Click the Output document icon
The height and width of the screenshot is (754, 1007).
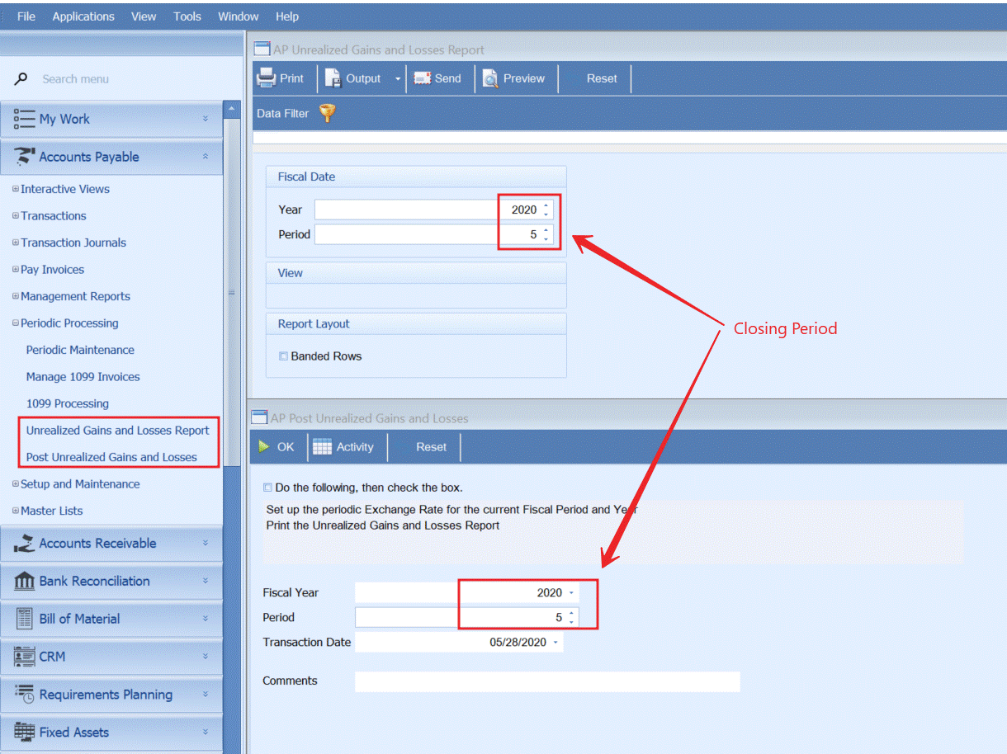pos(333,78)
